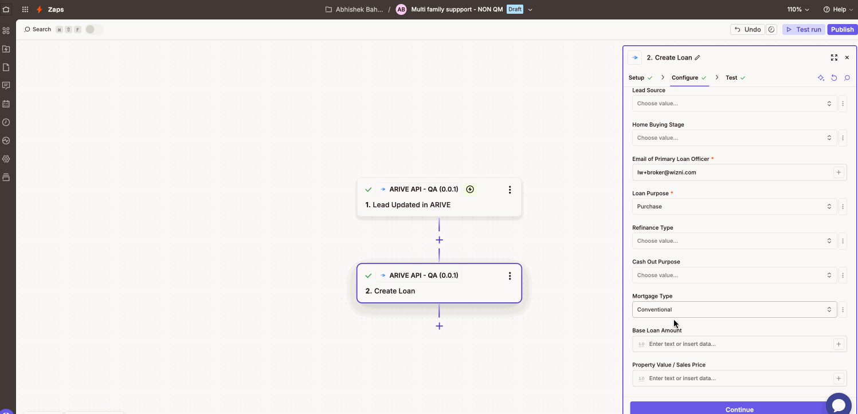
Task: Open options menu beside Cash Out Purpose
Action: click(x=843, y=275)
